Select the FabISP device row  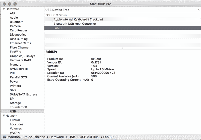[x=123, y=28]
